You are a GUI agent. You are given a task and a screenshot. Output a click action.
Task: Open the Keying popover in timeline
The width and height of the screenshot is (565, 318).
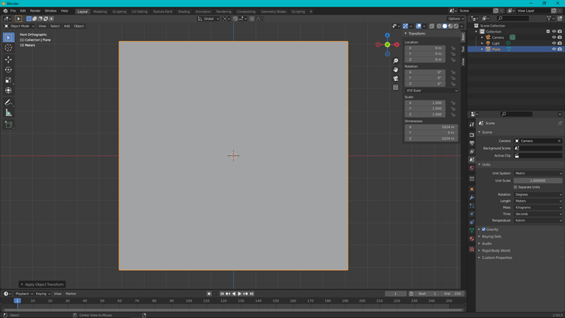[43, 294]
